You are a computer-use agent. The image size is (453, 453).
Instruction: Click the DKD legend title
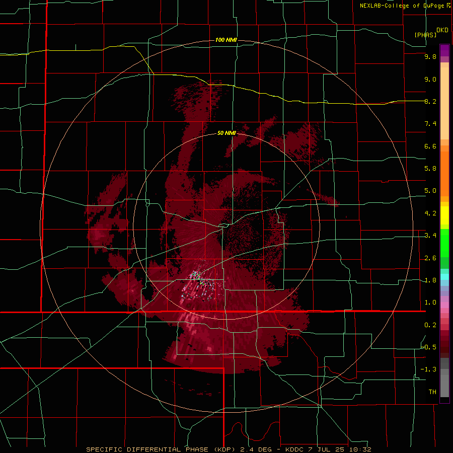click(442, 30)
